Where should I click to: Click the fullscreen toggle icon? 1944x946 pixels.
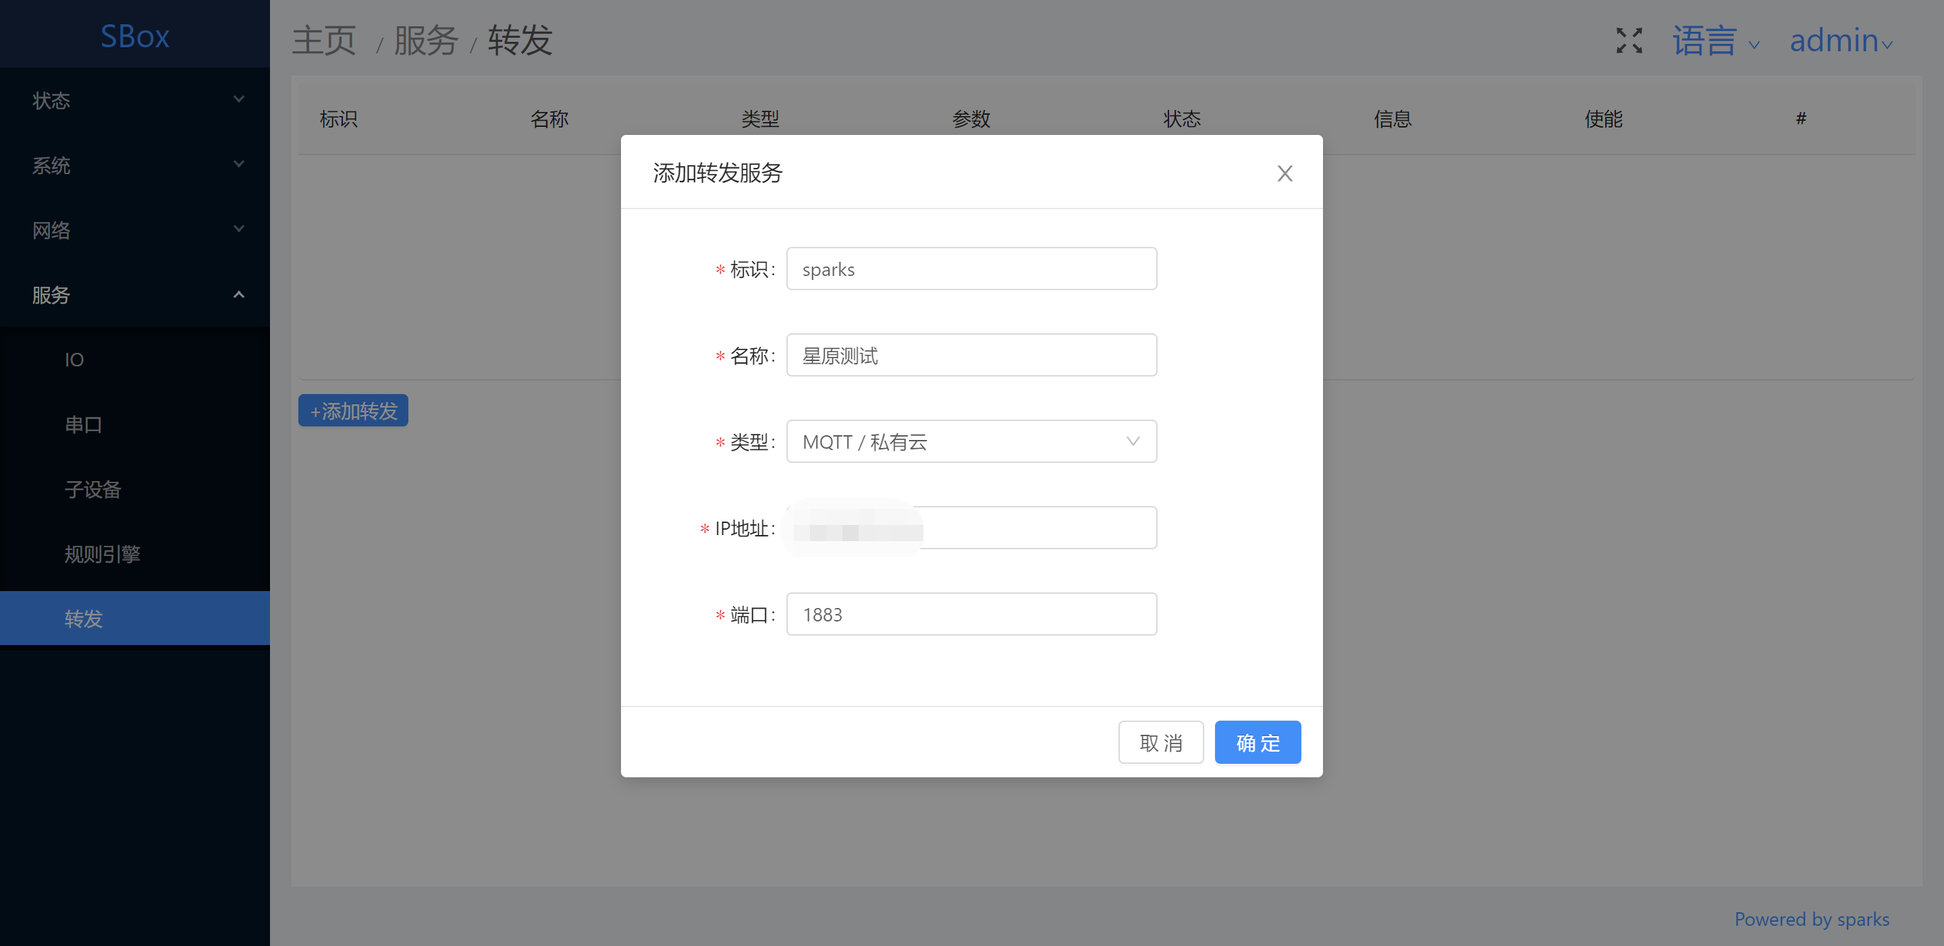click(1629, 40)
